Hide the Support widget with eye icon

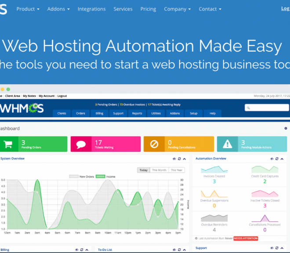coord(272,248)
